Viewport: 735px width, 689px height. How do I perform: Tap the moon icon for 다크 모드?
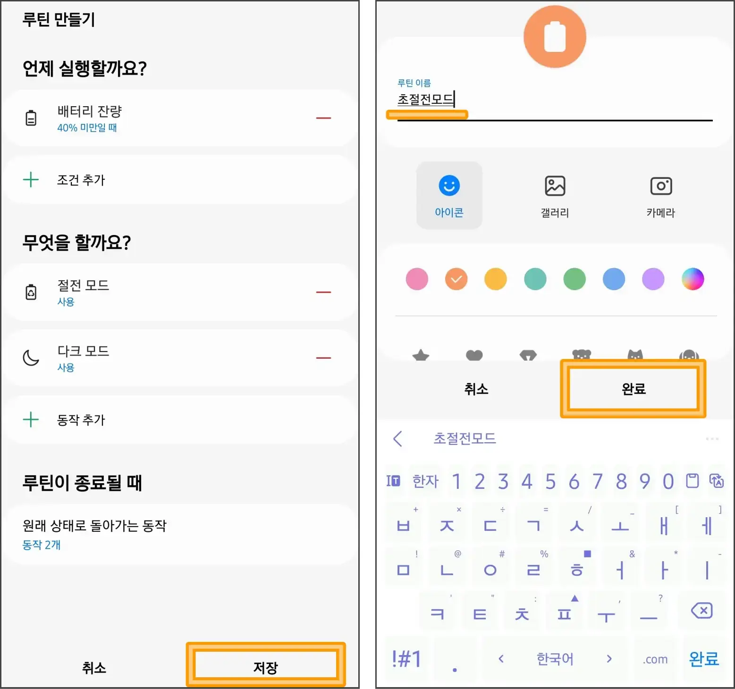[x=30, y=357]
